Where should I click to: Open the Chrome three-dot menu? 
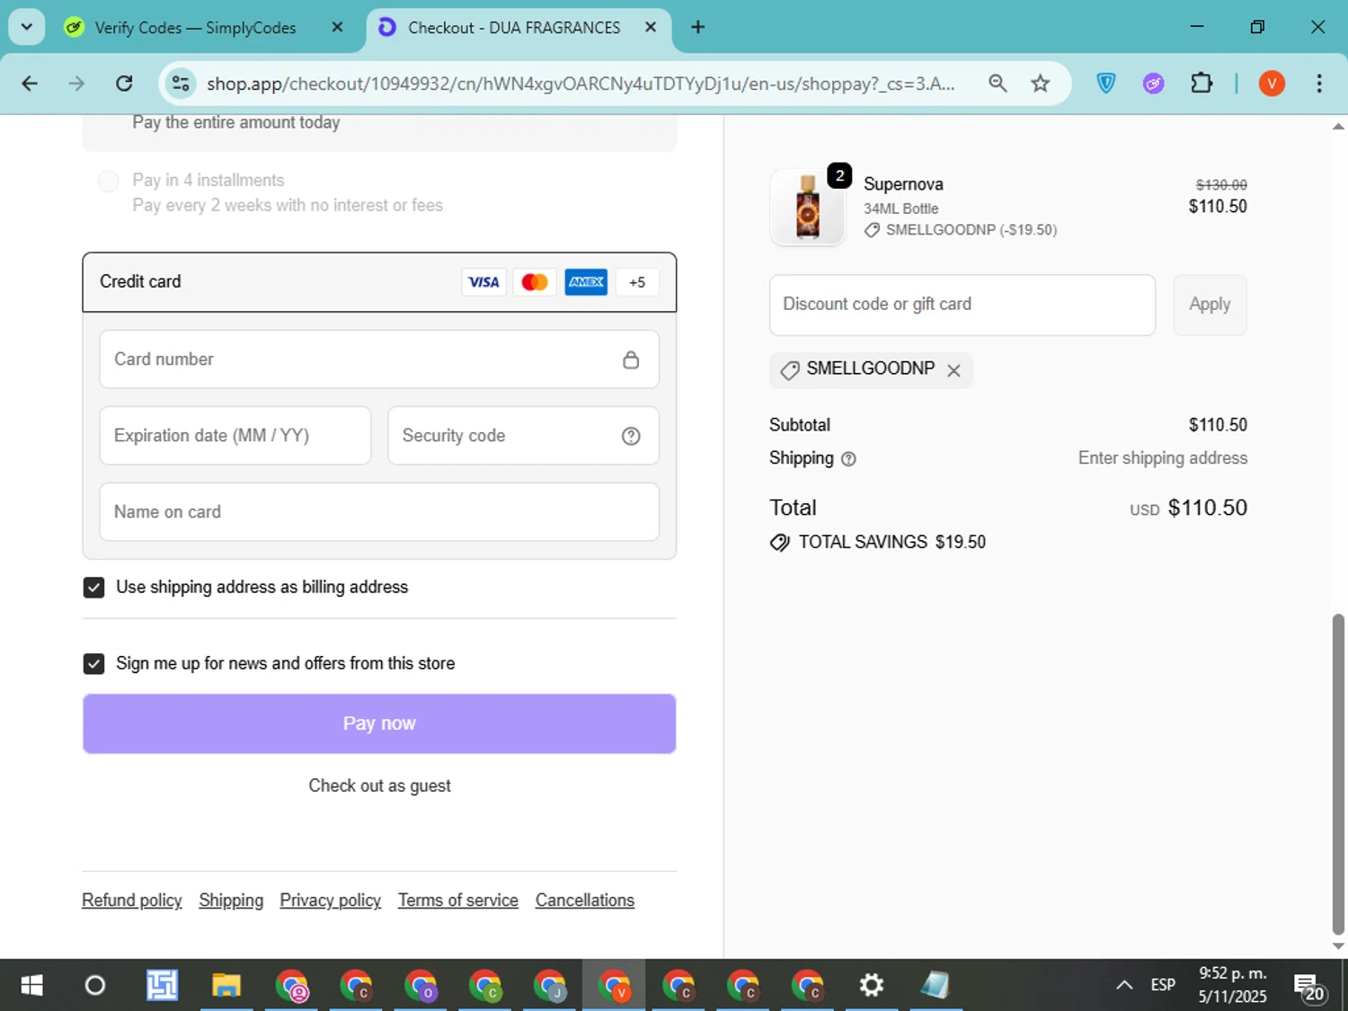click(1319, 84)
